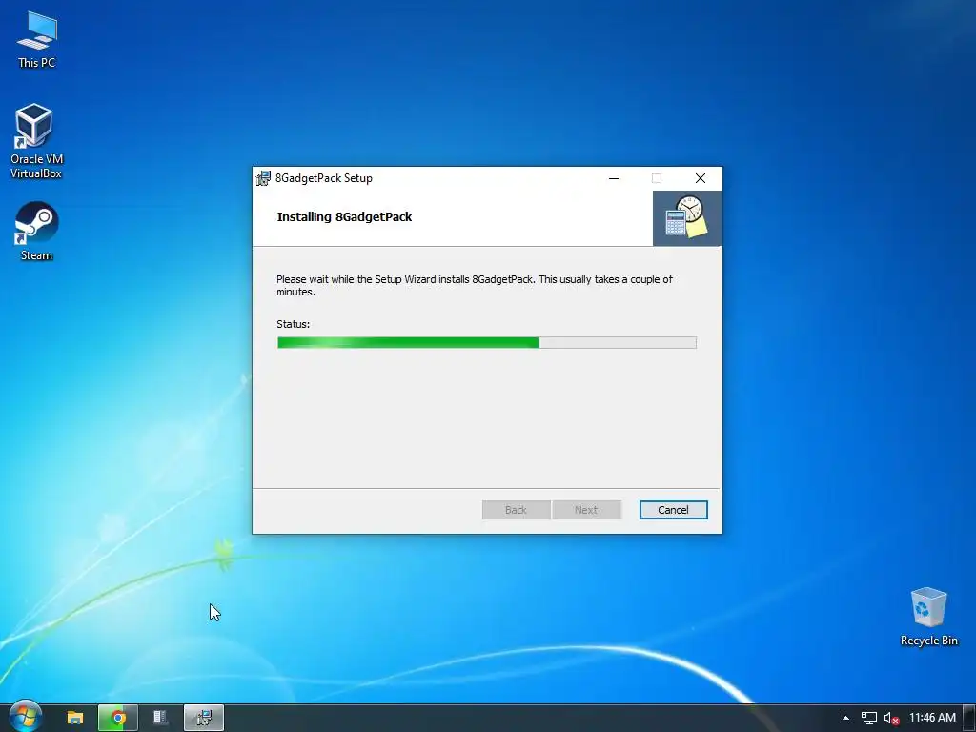The height and width of the screenshot is (732, 976).
Task: Show hidden tray icons arrow
Action: [845, 718]
